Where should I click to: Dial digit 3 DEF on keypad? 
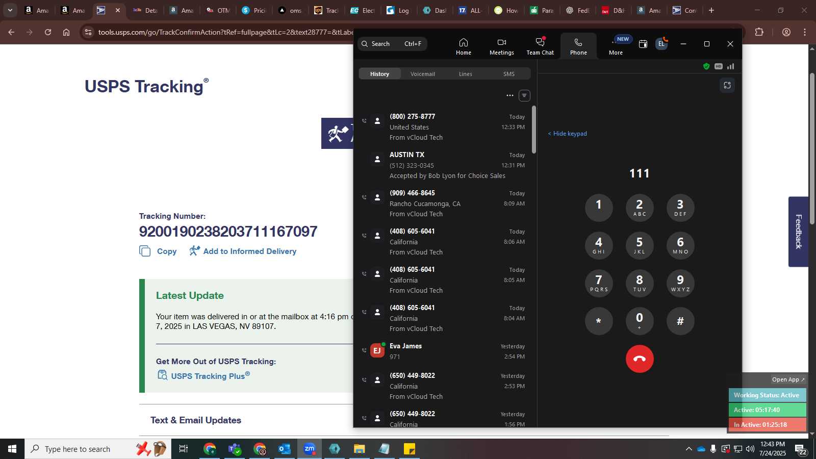pyautogui.click(x=680, y=208)
